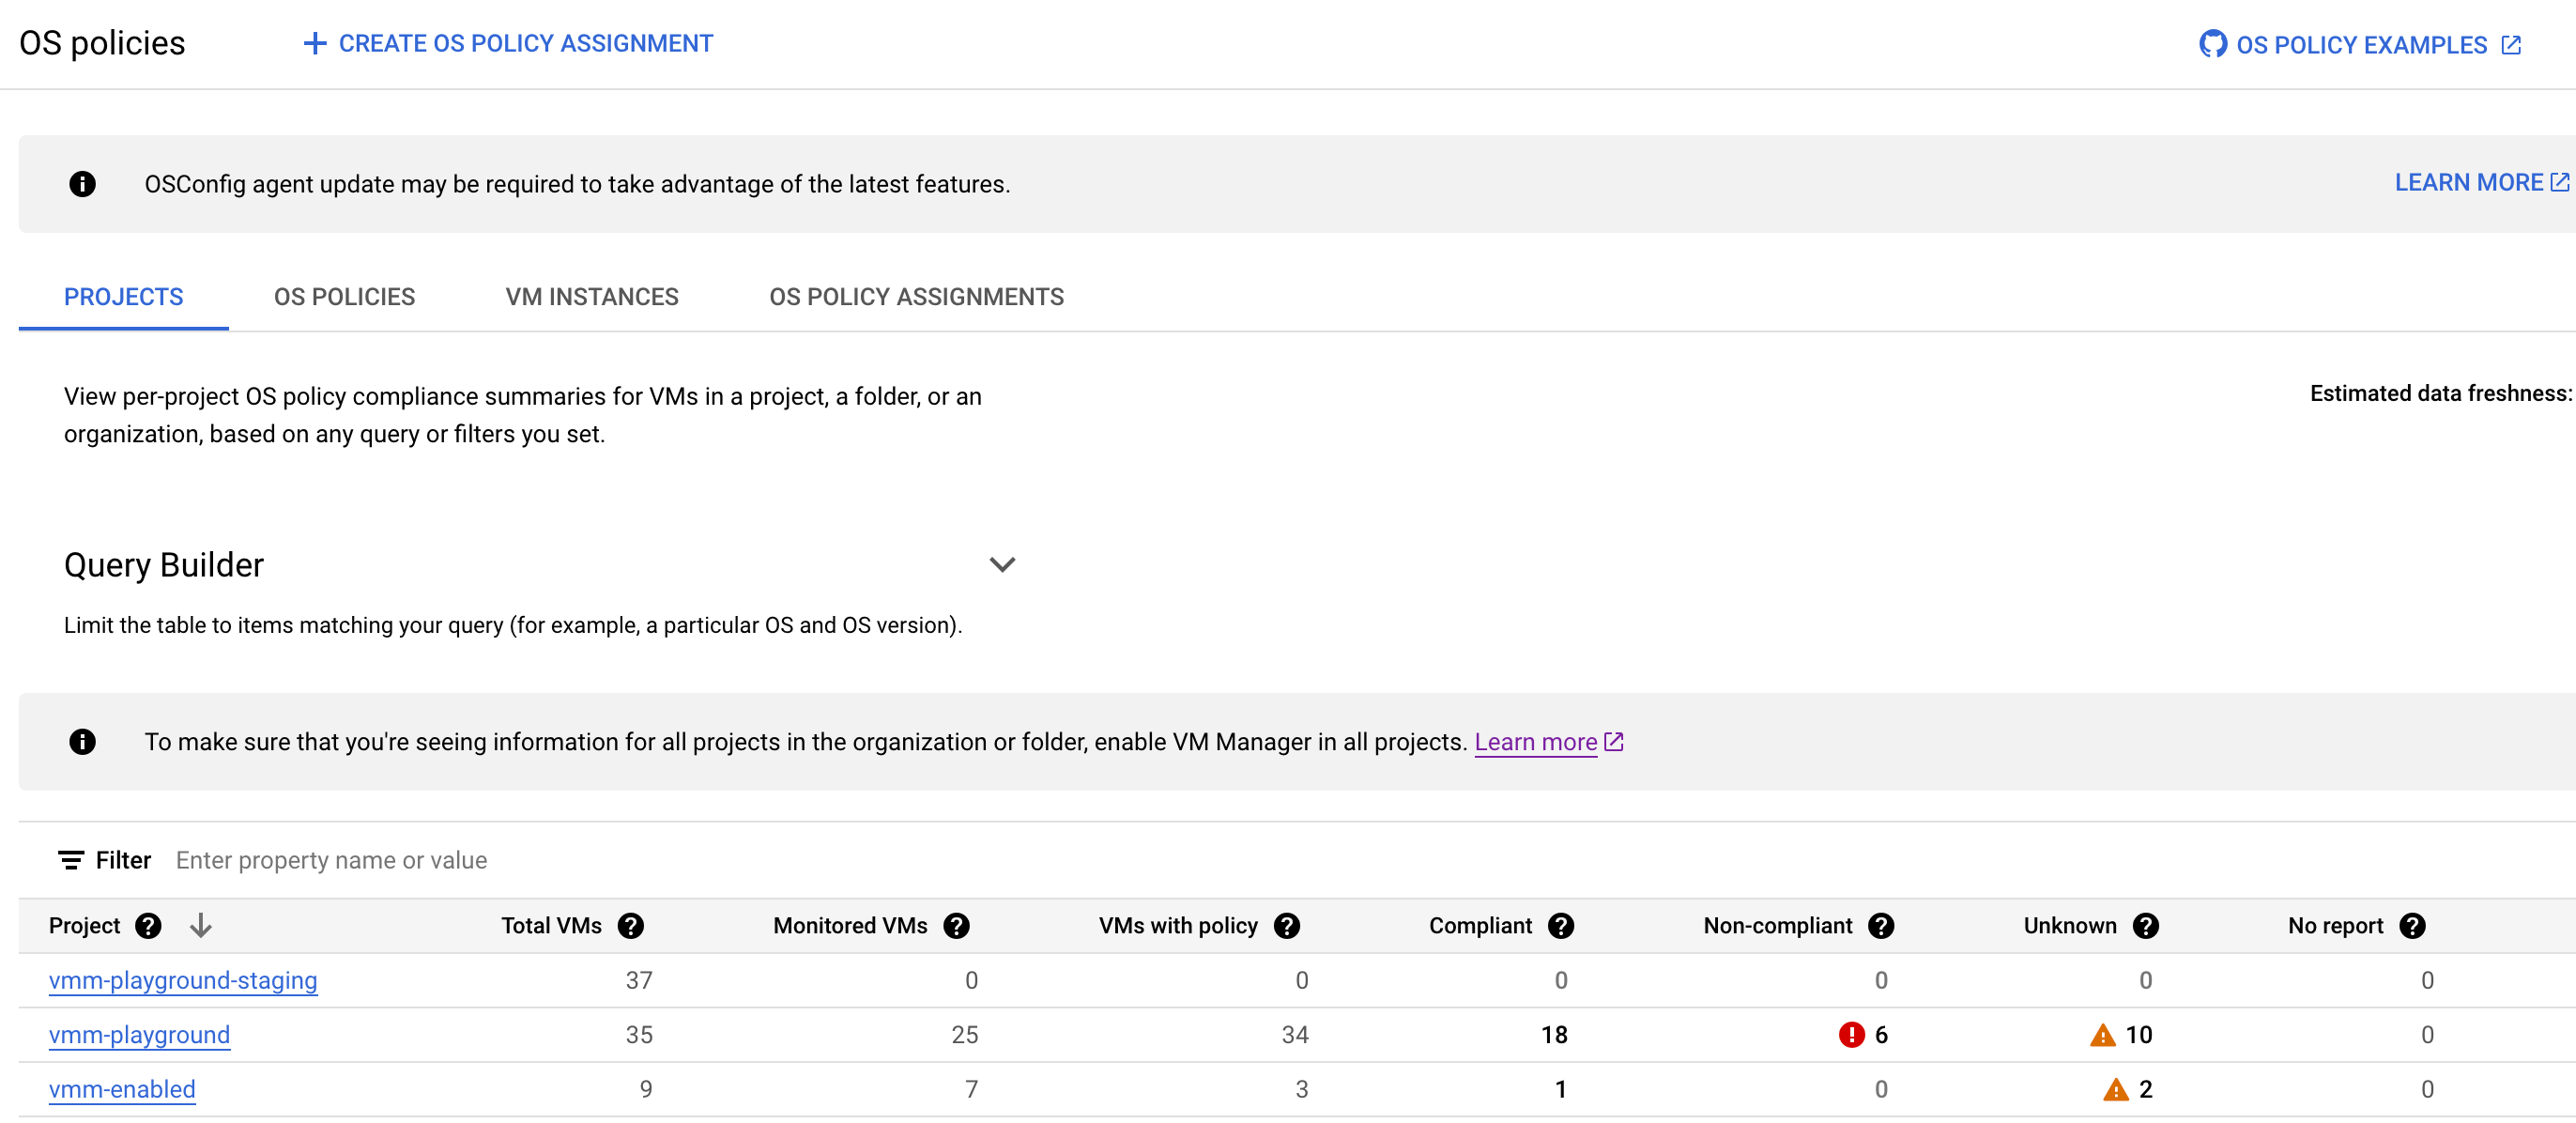Click the vmm-playground project link
Image resolution: width=2576 pixels, height=1123 pixels.
tap(140, 1034)
